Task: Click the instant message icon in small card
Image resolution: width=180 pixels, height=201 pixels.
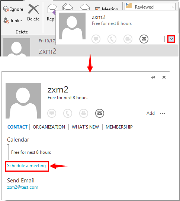Action: 96,39
